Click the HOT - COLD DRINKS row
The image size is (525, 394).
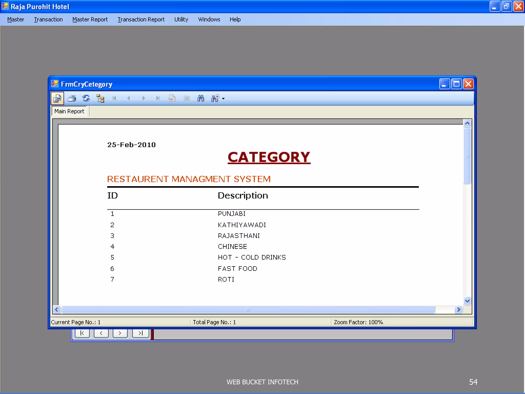coord(252,257)
